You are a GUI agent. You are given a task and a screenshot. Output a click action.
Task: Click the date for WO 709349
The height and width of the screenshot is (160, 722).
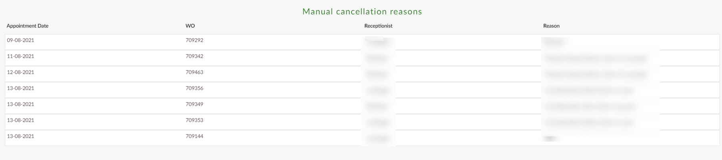pyautogui.click(x=20, y=104)
